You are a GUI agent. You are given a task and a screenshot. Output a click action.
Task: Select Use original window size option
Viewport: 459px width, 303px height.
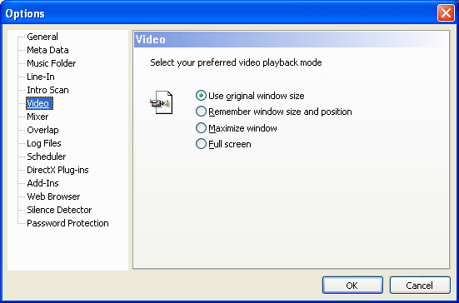click(x=250, y=96)
